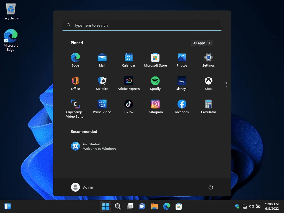Open Prime Video app

pos(102,107)
